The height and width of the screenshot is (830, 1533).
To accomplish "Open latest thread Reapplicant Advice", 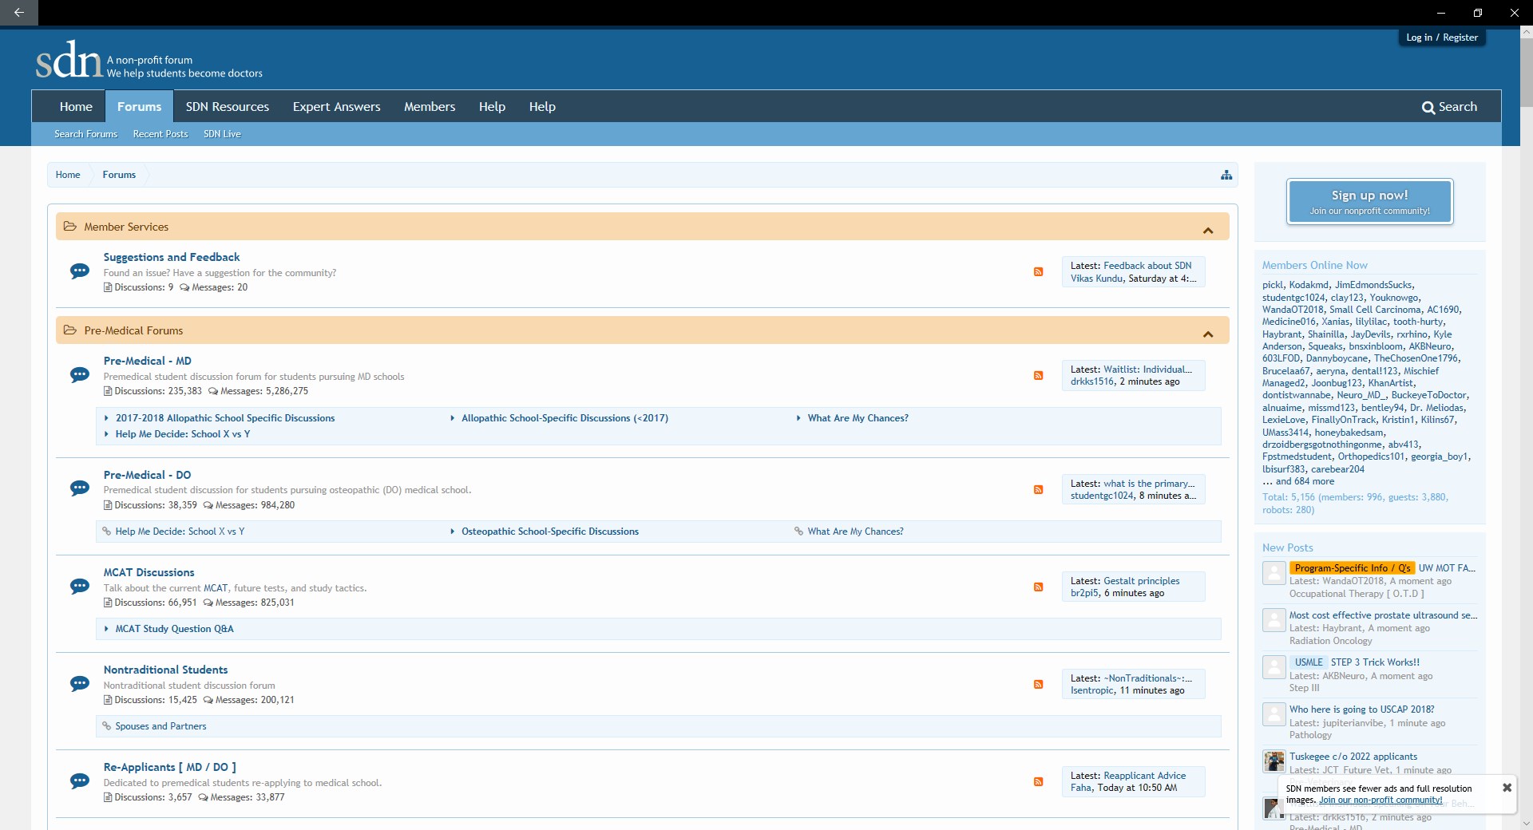I will click(1144, 776).
